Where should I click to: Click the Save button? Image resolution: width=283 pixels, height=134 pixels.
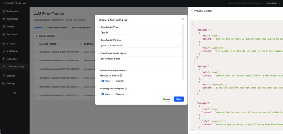[x=179, y=99]
